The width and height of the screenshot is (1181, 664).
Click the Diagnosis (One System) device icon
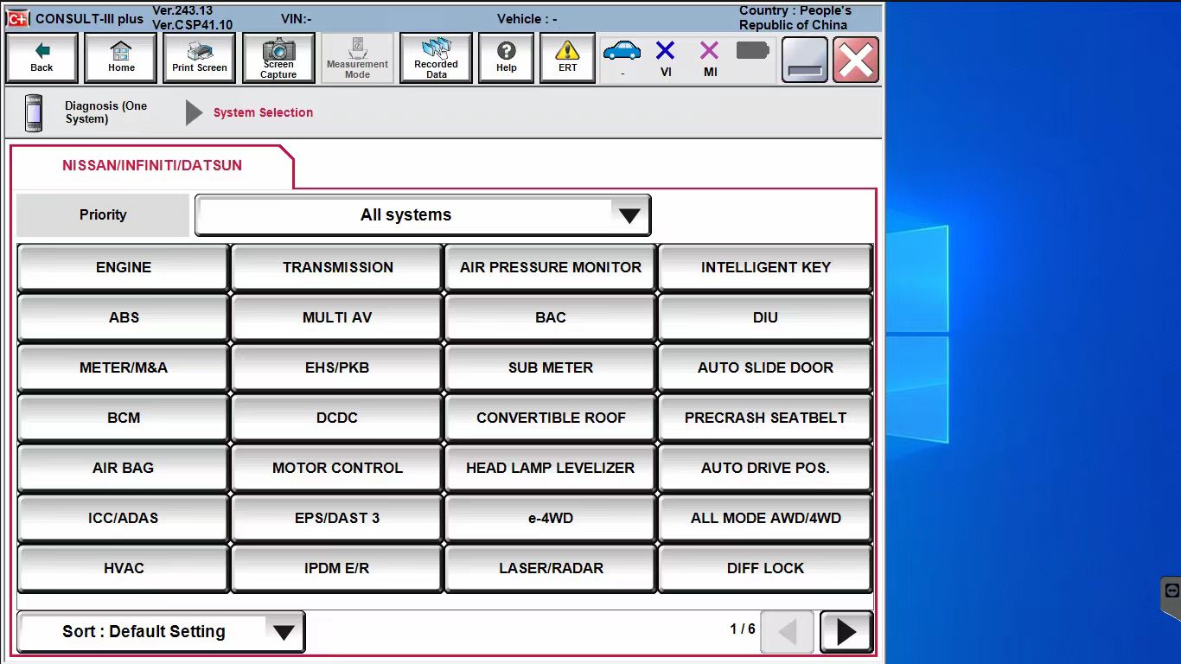pos(34,112)
